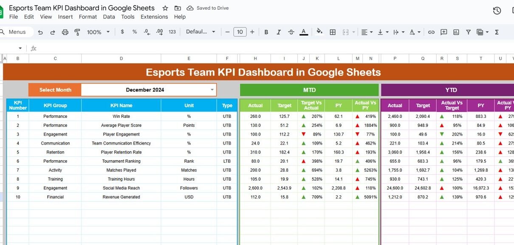Toggle italic formatting
Viewport: 514px width, 245px height.
tap(279, 32)
